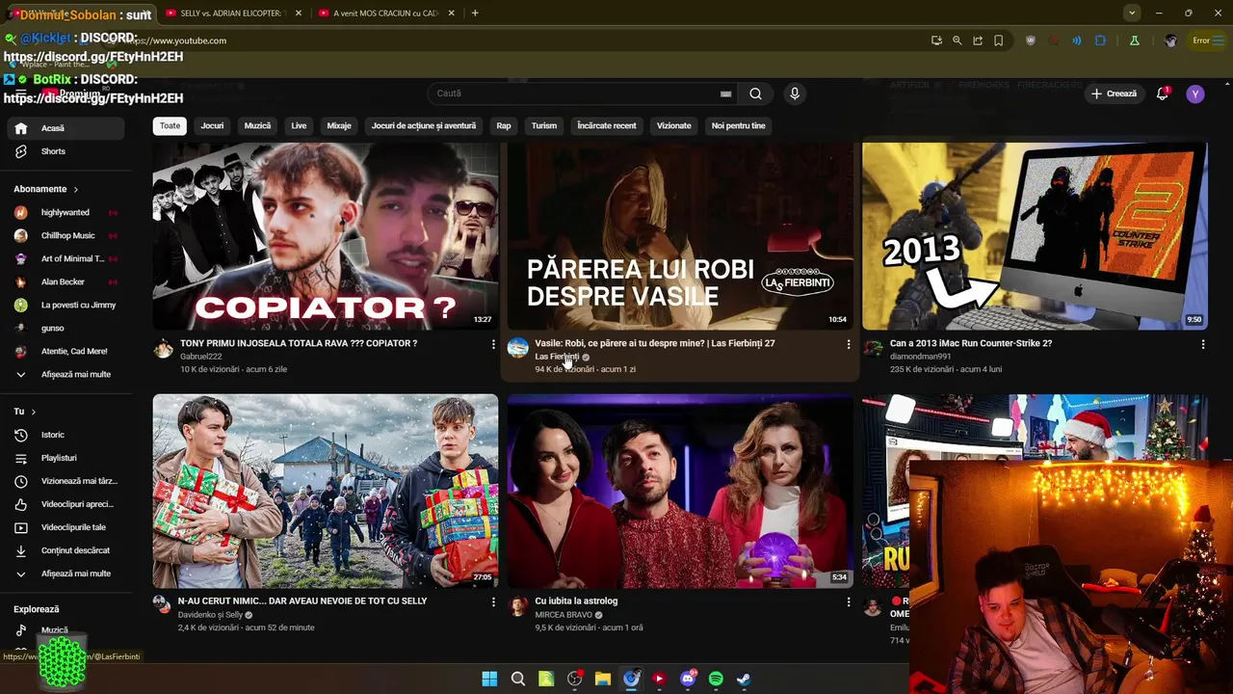
Task: Open the MIRCEA BRAVO channel link
Action: pyautogui.click(x=564, y=615)
